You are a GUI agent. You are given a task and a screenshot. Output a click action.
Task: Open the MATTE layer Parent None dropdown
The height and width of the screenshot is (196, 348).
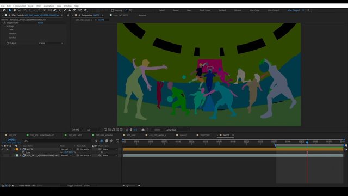coord(110,149)
